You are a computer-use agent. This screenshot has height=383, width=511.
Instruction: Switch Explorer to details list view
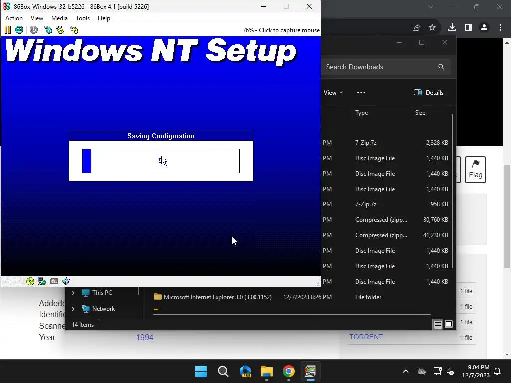[438, 324]
